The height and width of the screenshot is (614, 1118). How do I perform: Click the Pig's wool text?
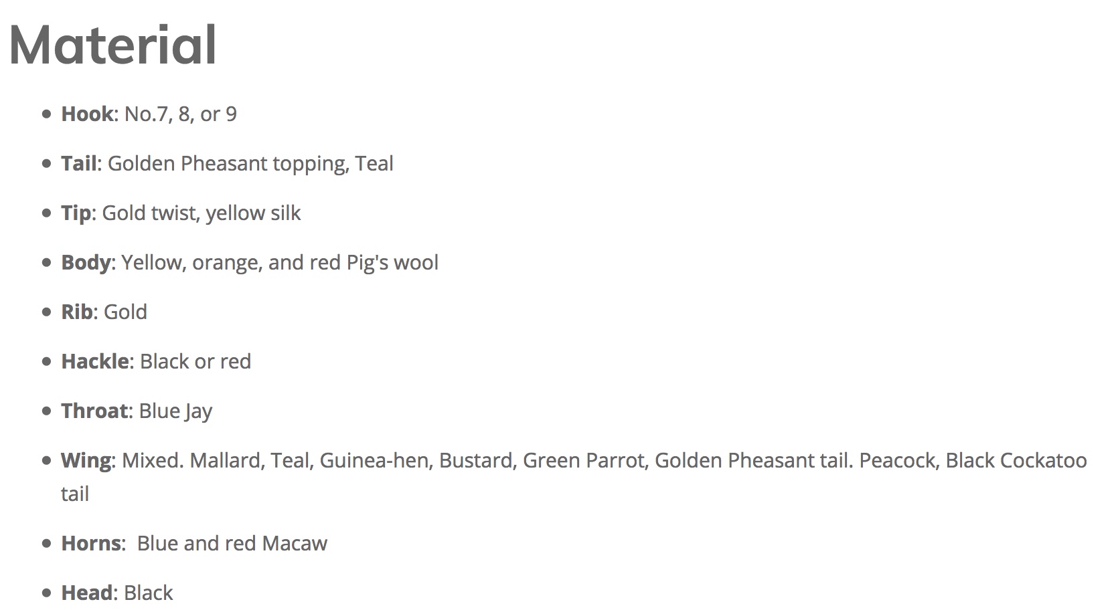[x=392, y=262]
